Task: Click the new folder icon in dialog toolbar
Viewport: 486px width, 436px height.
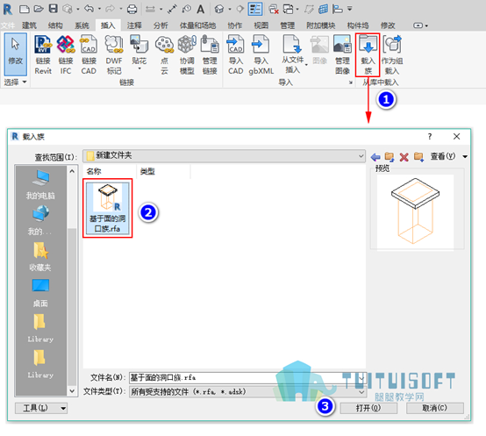Action: [x=418, y=157]
